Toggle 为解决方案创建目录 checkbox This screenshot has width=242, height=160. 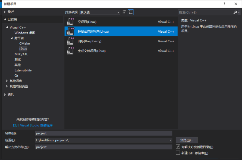(x=178, y=146)
